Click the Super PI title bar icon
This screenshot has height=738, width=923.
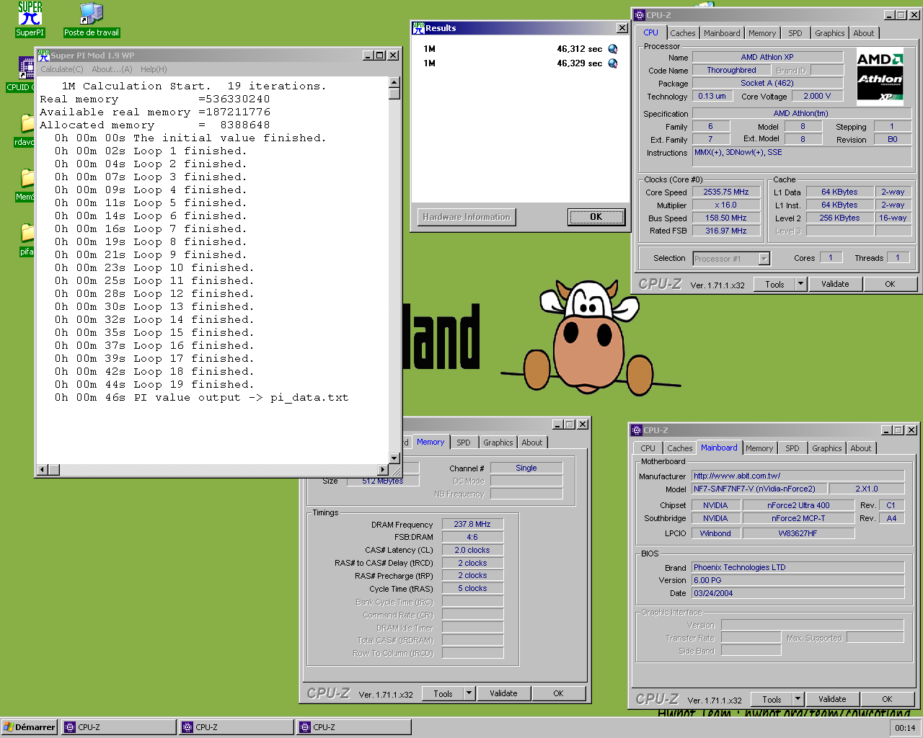(43, 55)
